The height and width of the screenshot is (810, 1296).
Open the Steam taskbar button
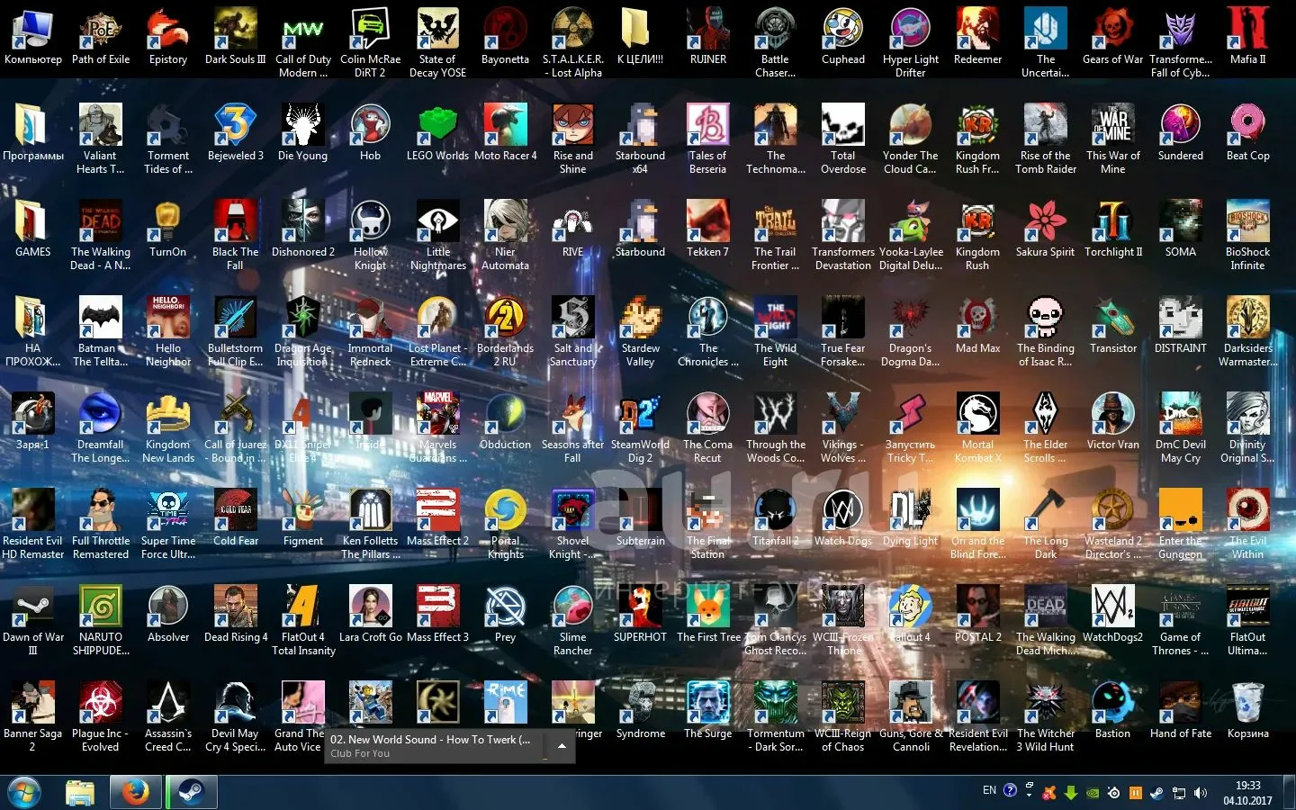point(191,792)
